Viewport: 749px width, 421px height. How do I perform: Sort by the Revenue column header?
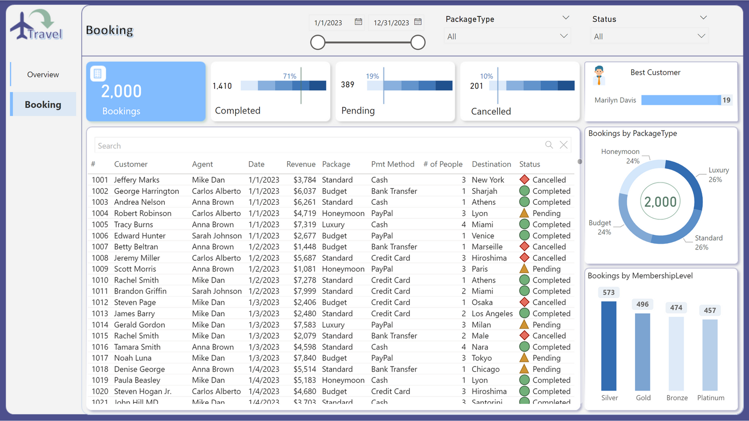coord(301,164)
